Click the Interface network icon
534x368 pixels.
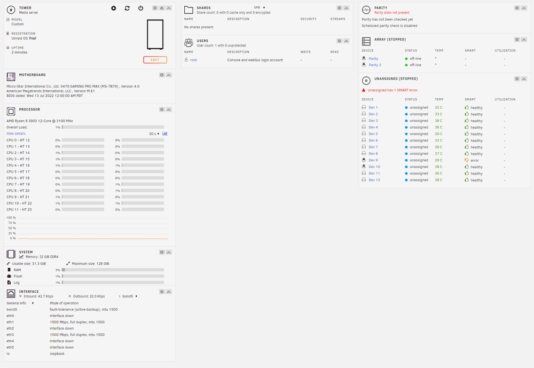[x=11, y=294]
